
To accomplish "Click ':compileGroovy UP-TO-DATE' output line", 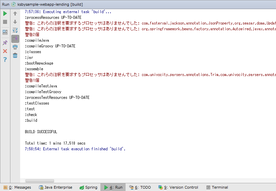I will click(x=50, y=46).
